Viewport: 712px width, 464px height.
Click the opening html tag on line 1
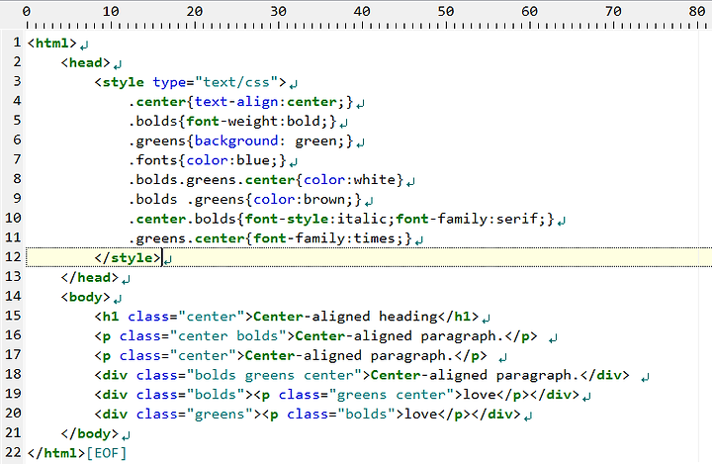click(51, 44)
